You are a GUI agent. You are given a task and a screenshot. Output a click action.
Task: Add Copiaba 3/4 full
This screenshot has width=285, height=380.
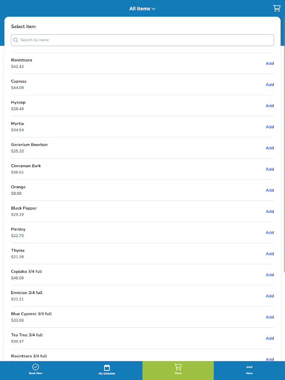click(270, 275)
